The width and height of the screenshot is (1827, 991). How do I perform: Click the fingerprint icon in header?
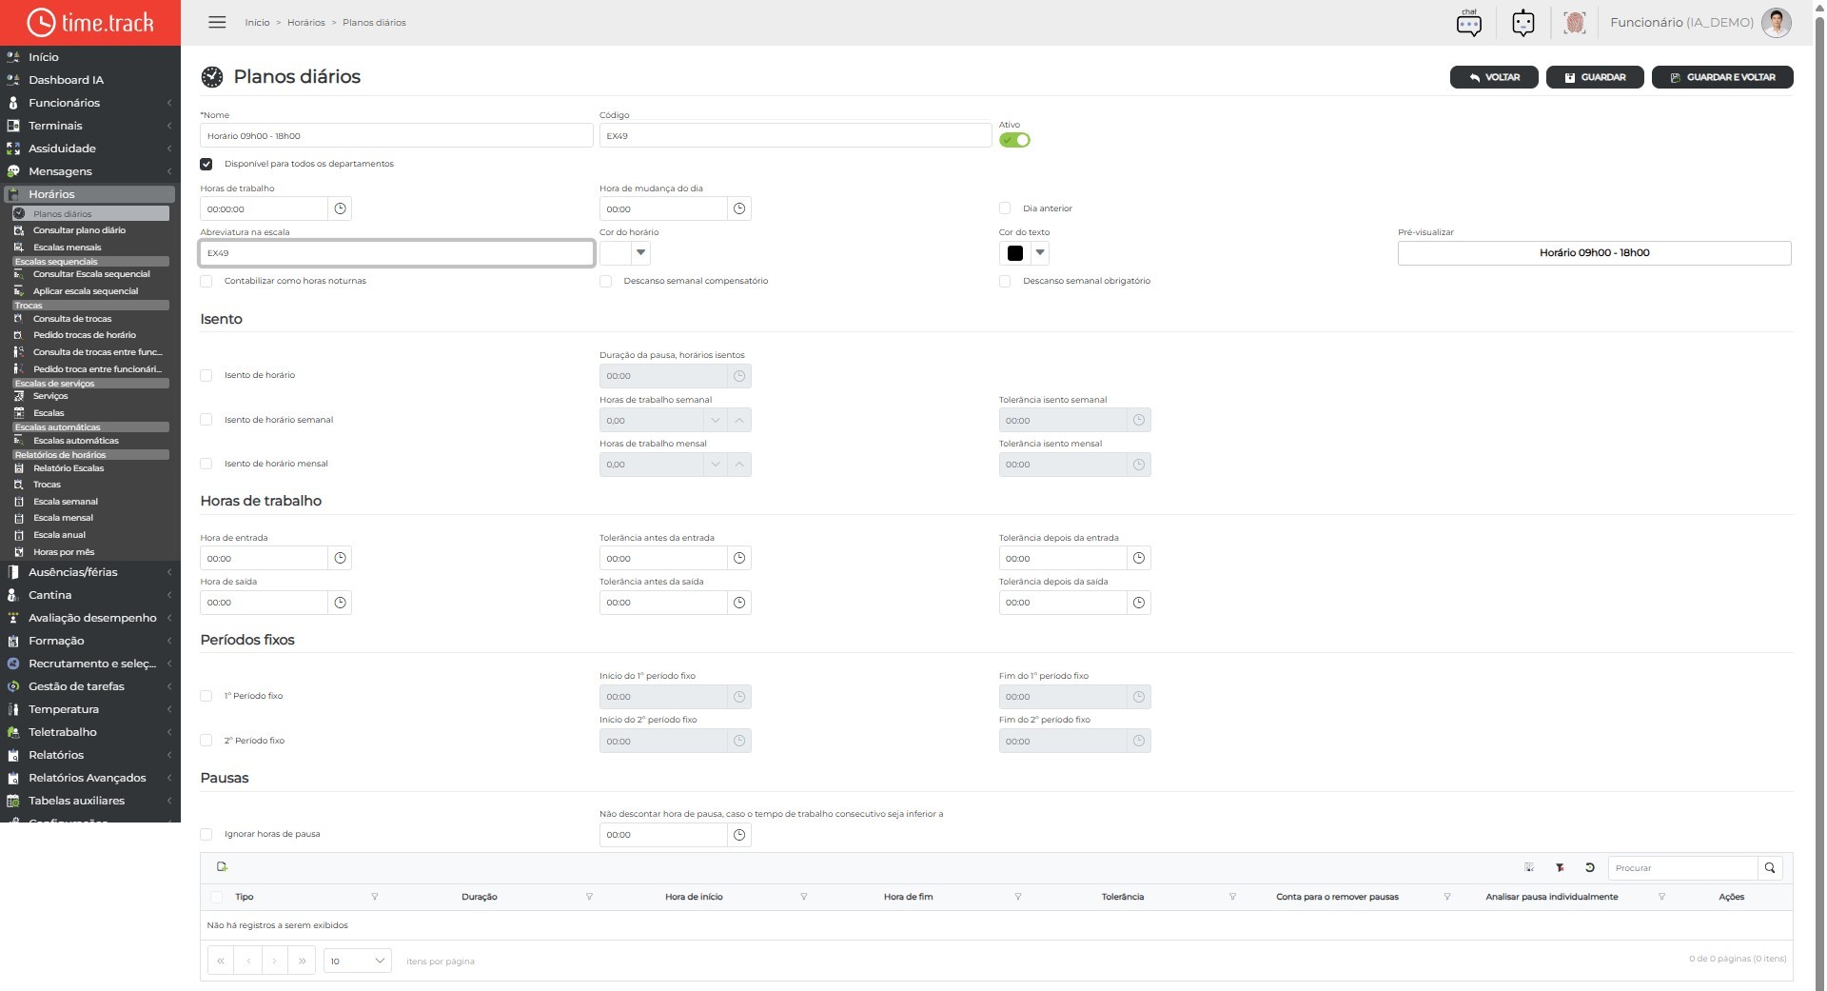click(1575, 23)
